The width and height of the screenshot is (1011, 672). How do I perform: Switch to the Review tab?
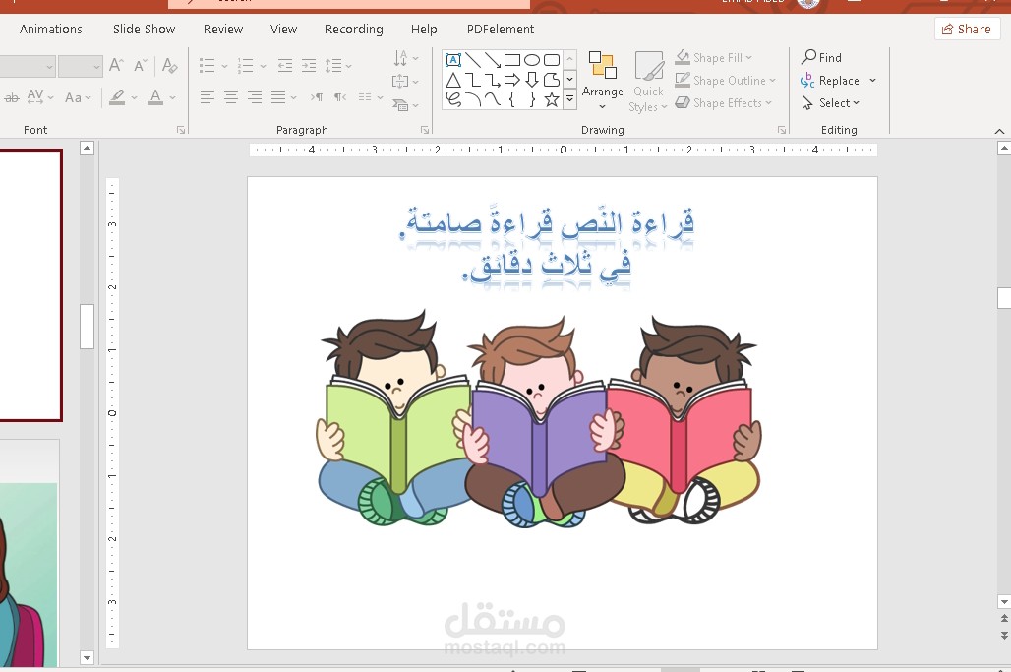click(223, 29)
